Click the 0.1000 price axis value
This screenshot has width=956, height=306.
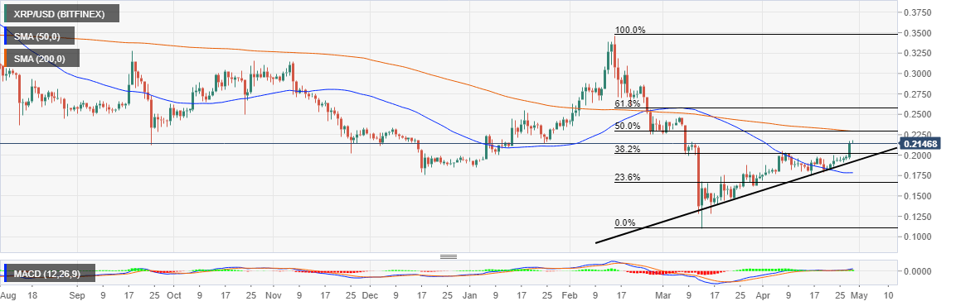(919, 237)
